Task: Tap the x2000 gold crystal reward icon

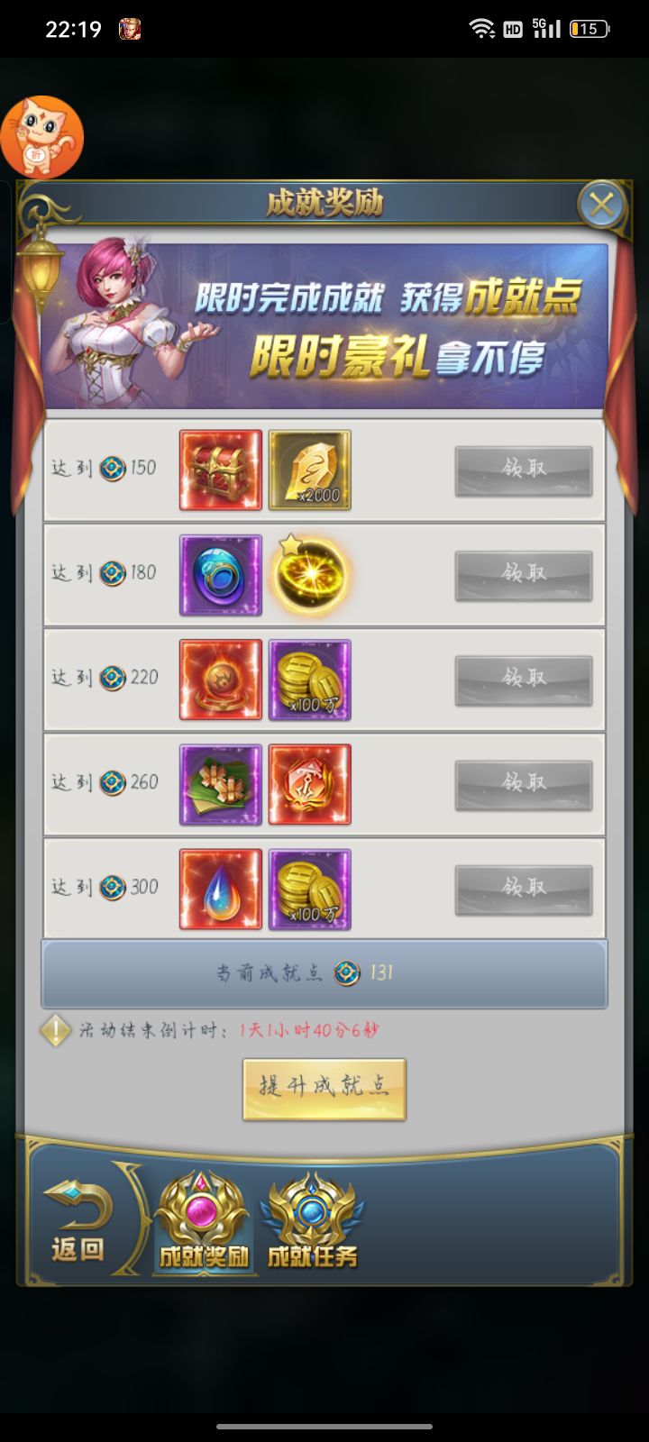Action: 310,470
